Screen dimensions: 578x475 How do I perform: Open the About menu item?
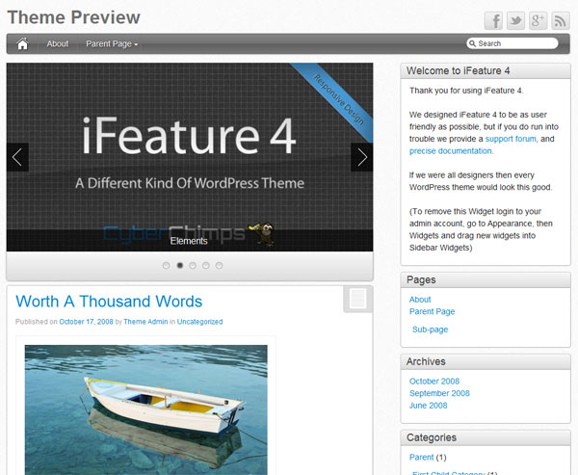click(58, 44)
